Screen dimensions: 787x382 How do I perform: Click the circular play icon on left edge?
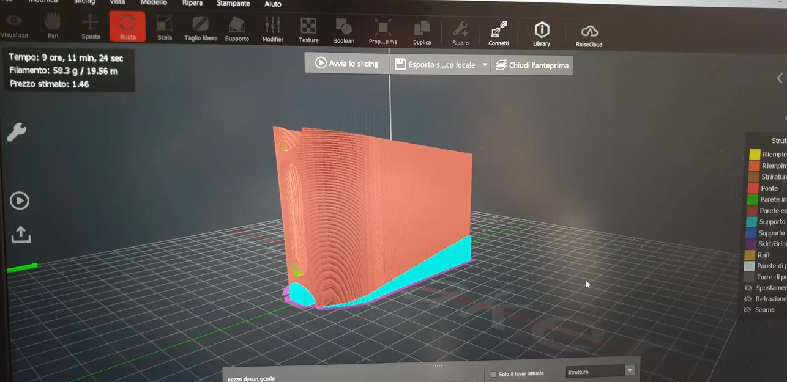pos(20,200)
